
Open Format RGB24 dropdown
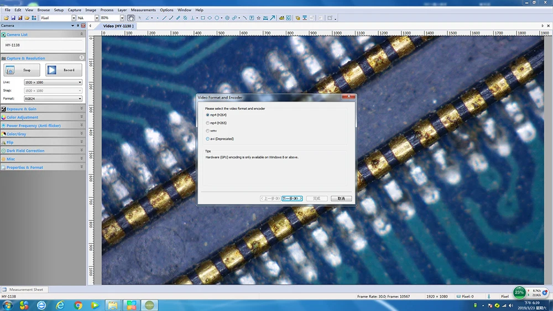coord(53,99)
